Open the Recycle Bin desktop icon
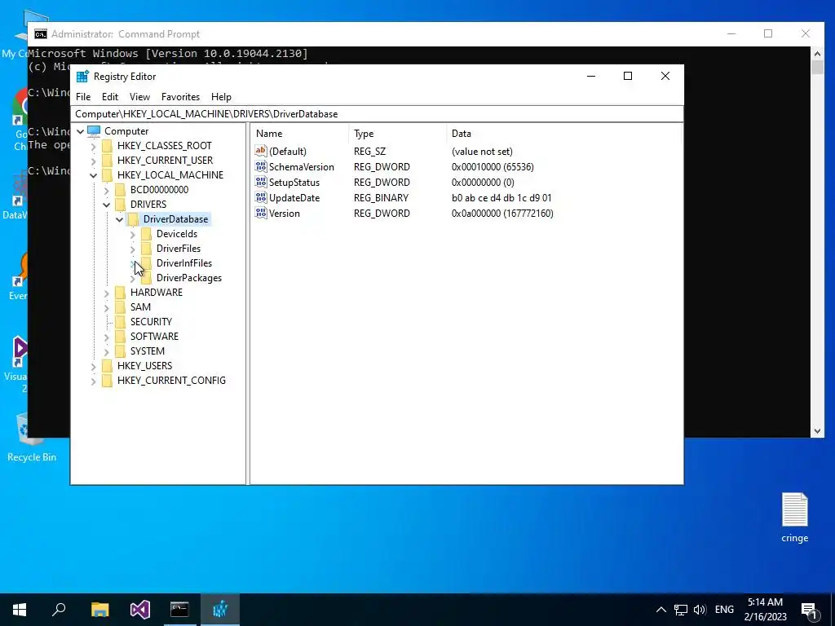This screenshot has width=835, height=626. tap(32, 438)
